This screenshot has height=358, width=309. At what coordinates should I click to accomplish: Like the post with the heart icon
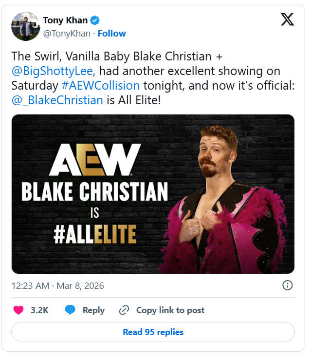pyautogui.click(x=18, y=310)
